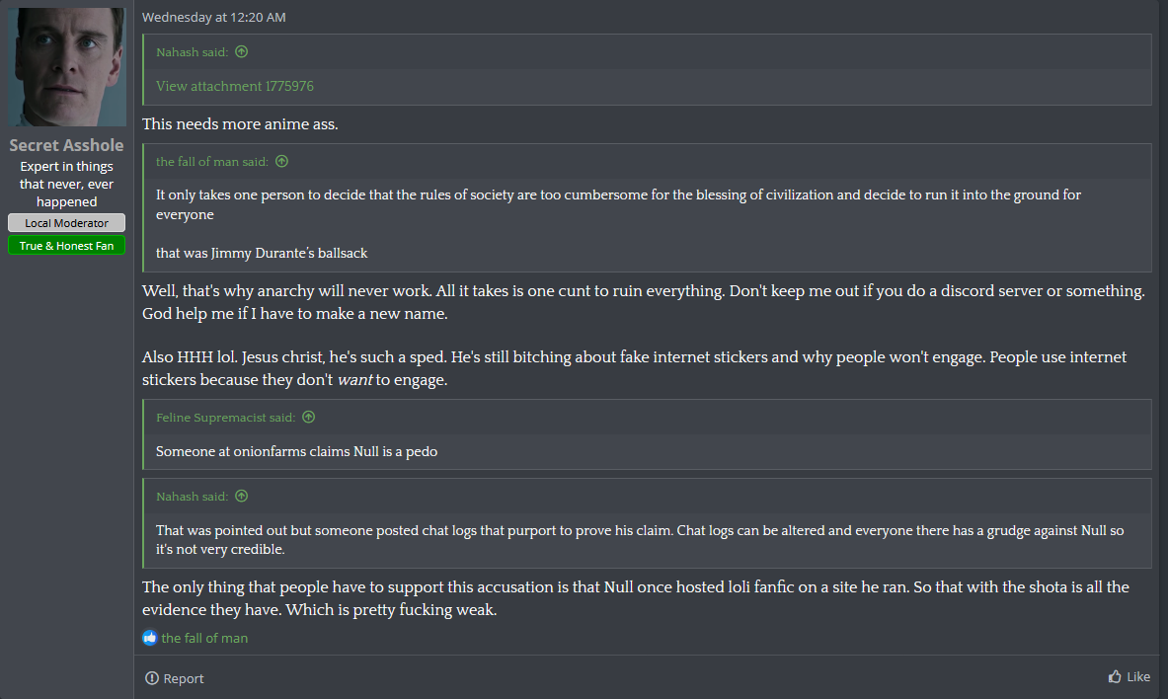Viewport: 1168px width, 699px height.
Task: Open View attachment 1775976 link
Action: 235,86
